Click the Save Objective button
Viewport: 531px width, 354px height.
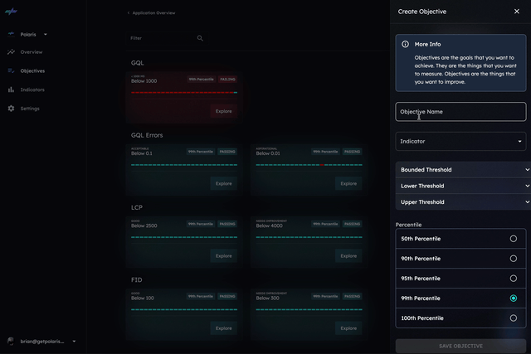[460, 346]
